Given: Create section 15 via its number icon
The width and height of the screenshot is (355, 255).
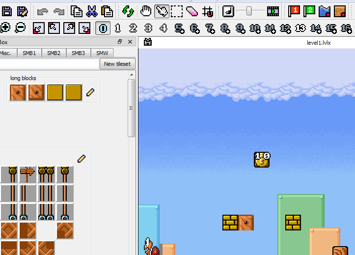Looking at the screenshot, I should tap(331, 28).
